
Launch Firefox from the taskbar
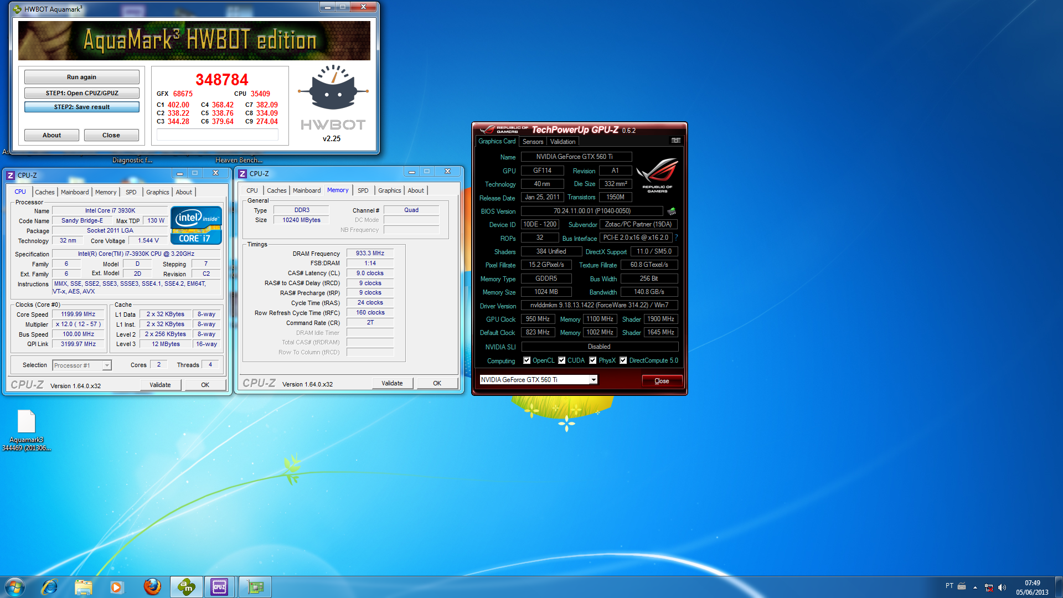152,587
